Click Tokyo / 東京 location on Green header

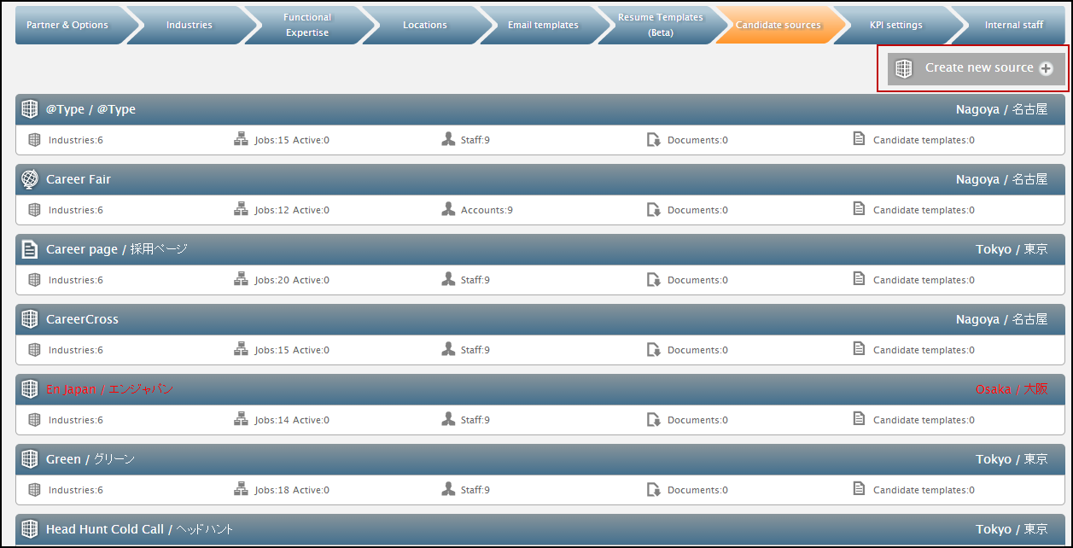pos(1012,459)
